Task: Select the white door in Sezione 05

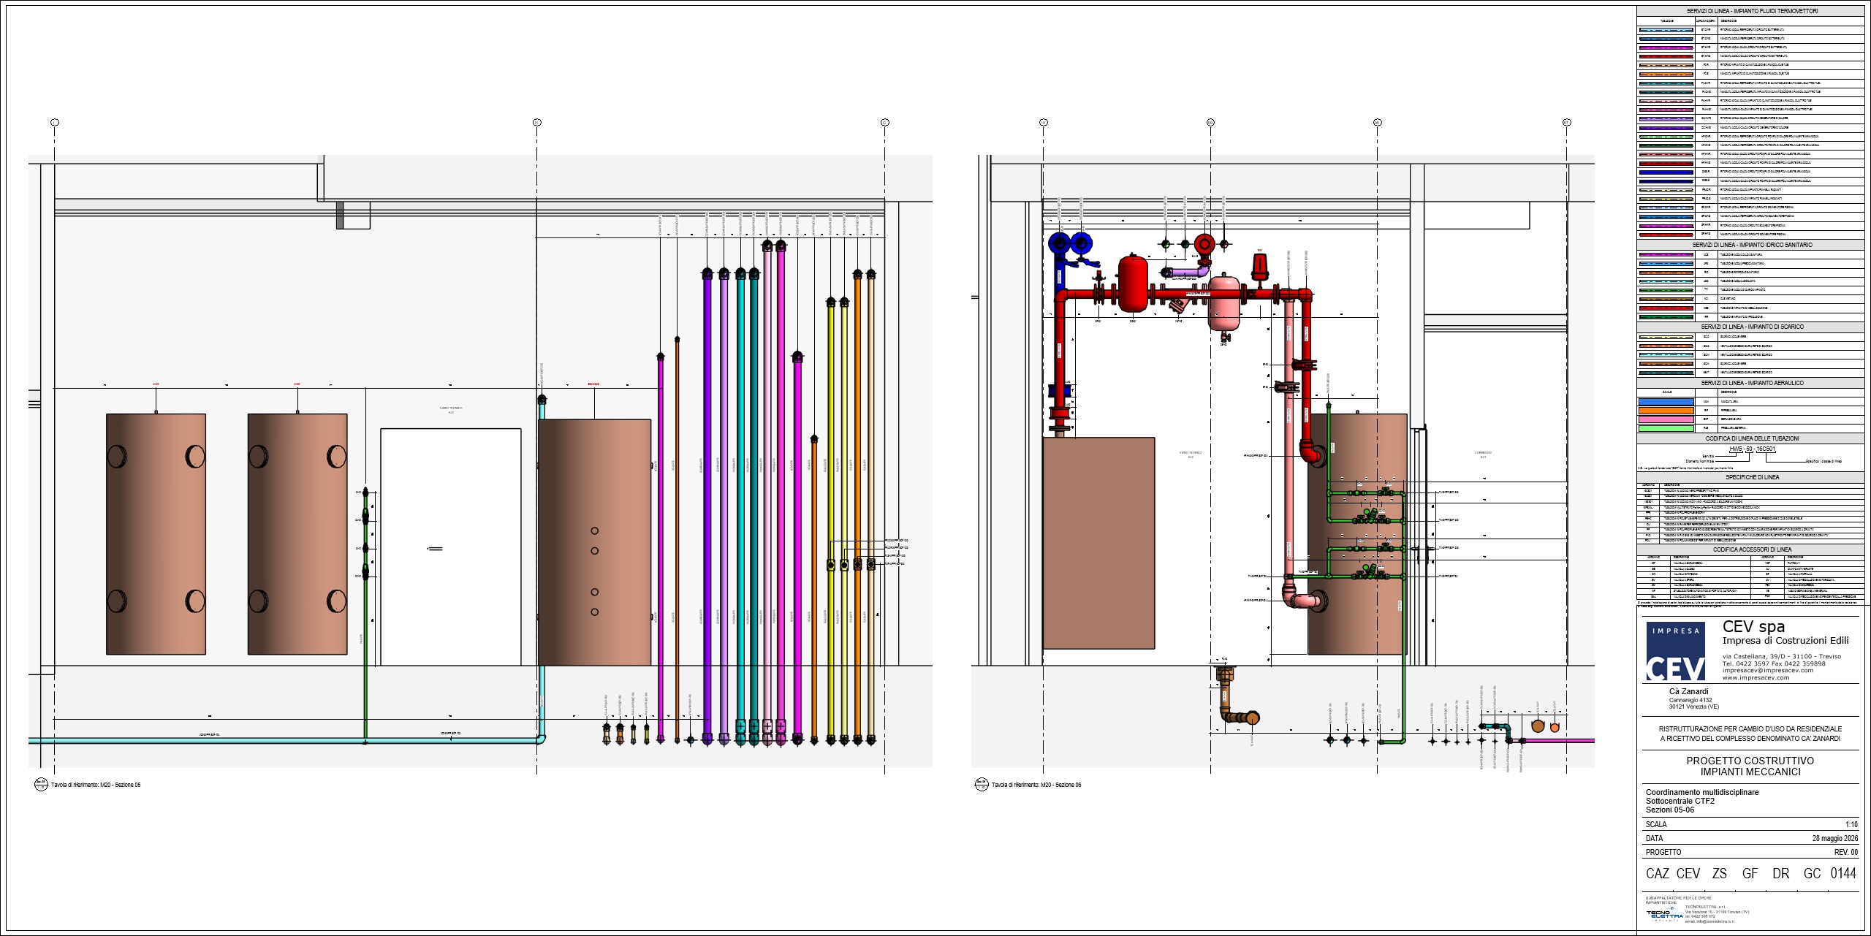Action: click(451, 547)
